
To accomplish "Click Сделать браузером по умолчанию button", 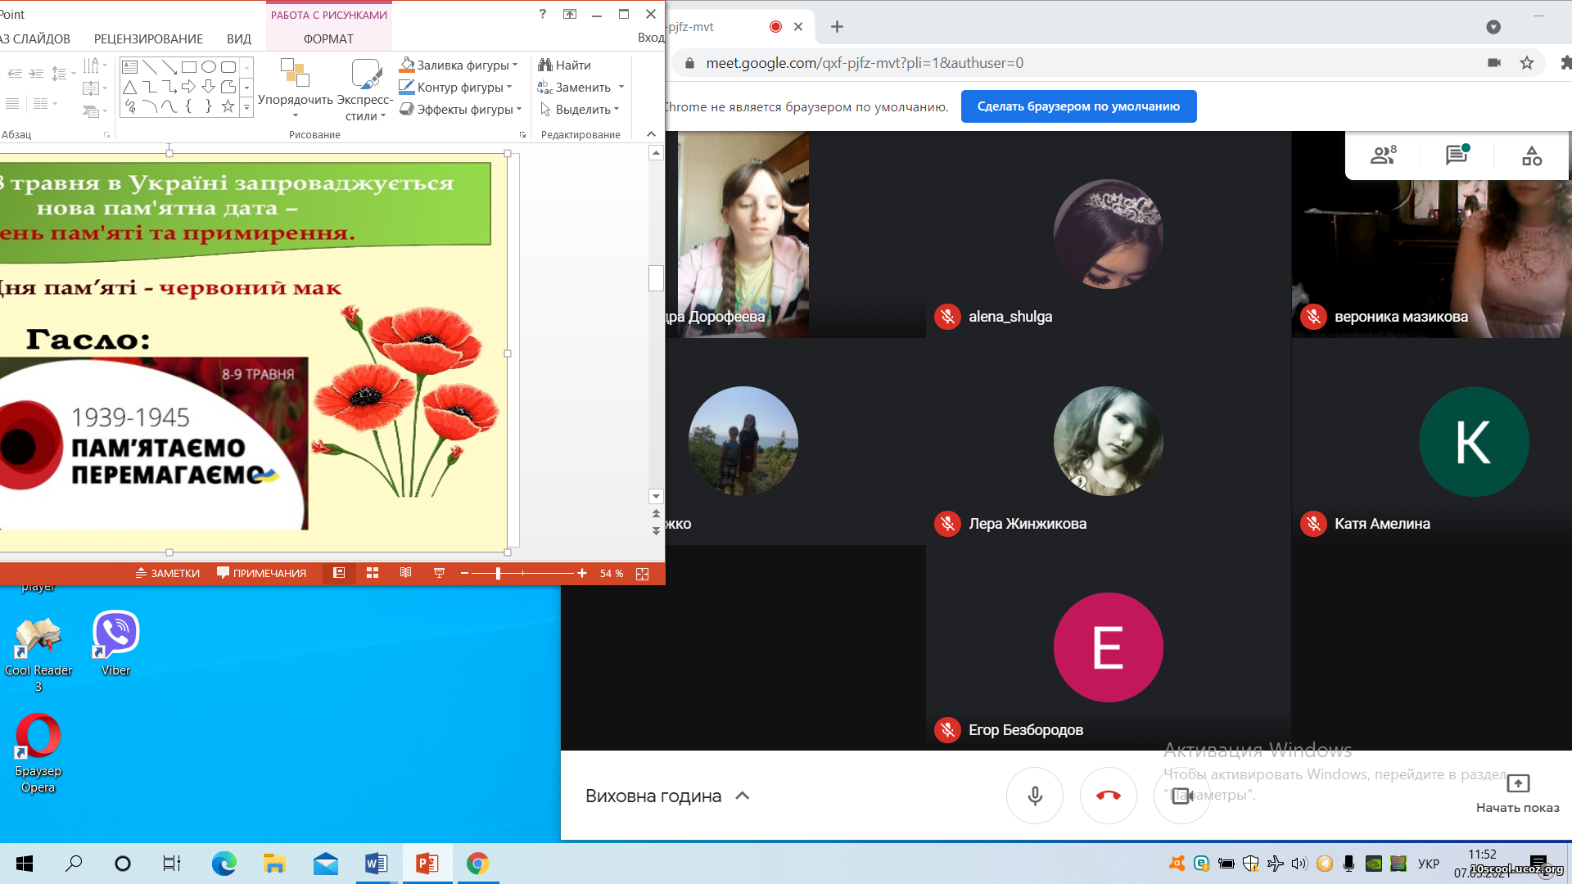I will point(1078,106).
